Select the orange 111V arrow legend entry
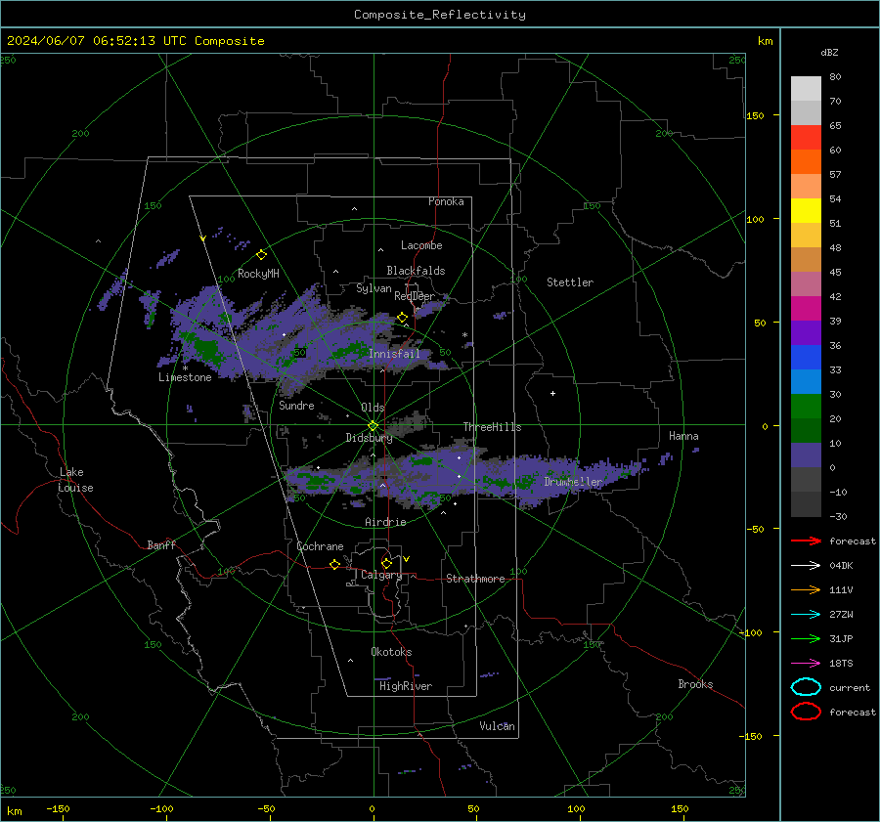The image size is (880, 822). (806, 589)
